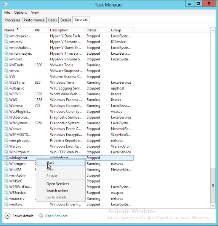Click PID 1300 in VMTools row
Screen dimensions: 218x226
38,65
